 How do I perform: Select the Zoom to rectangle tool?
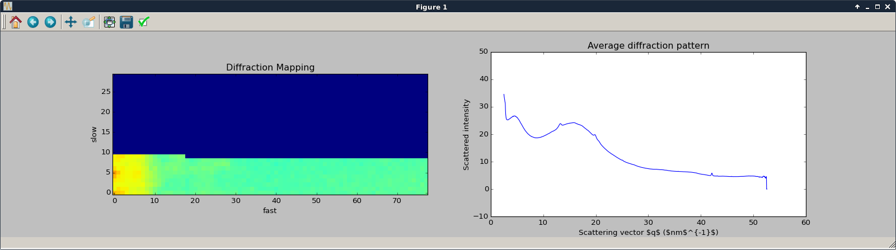(88, 22)
